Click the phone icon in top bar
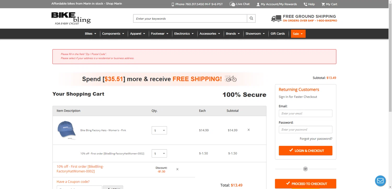 [173, 4]
